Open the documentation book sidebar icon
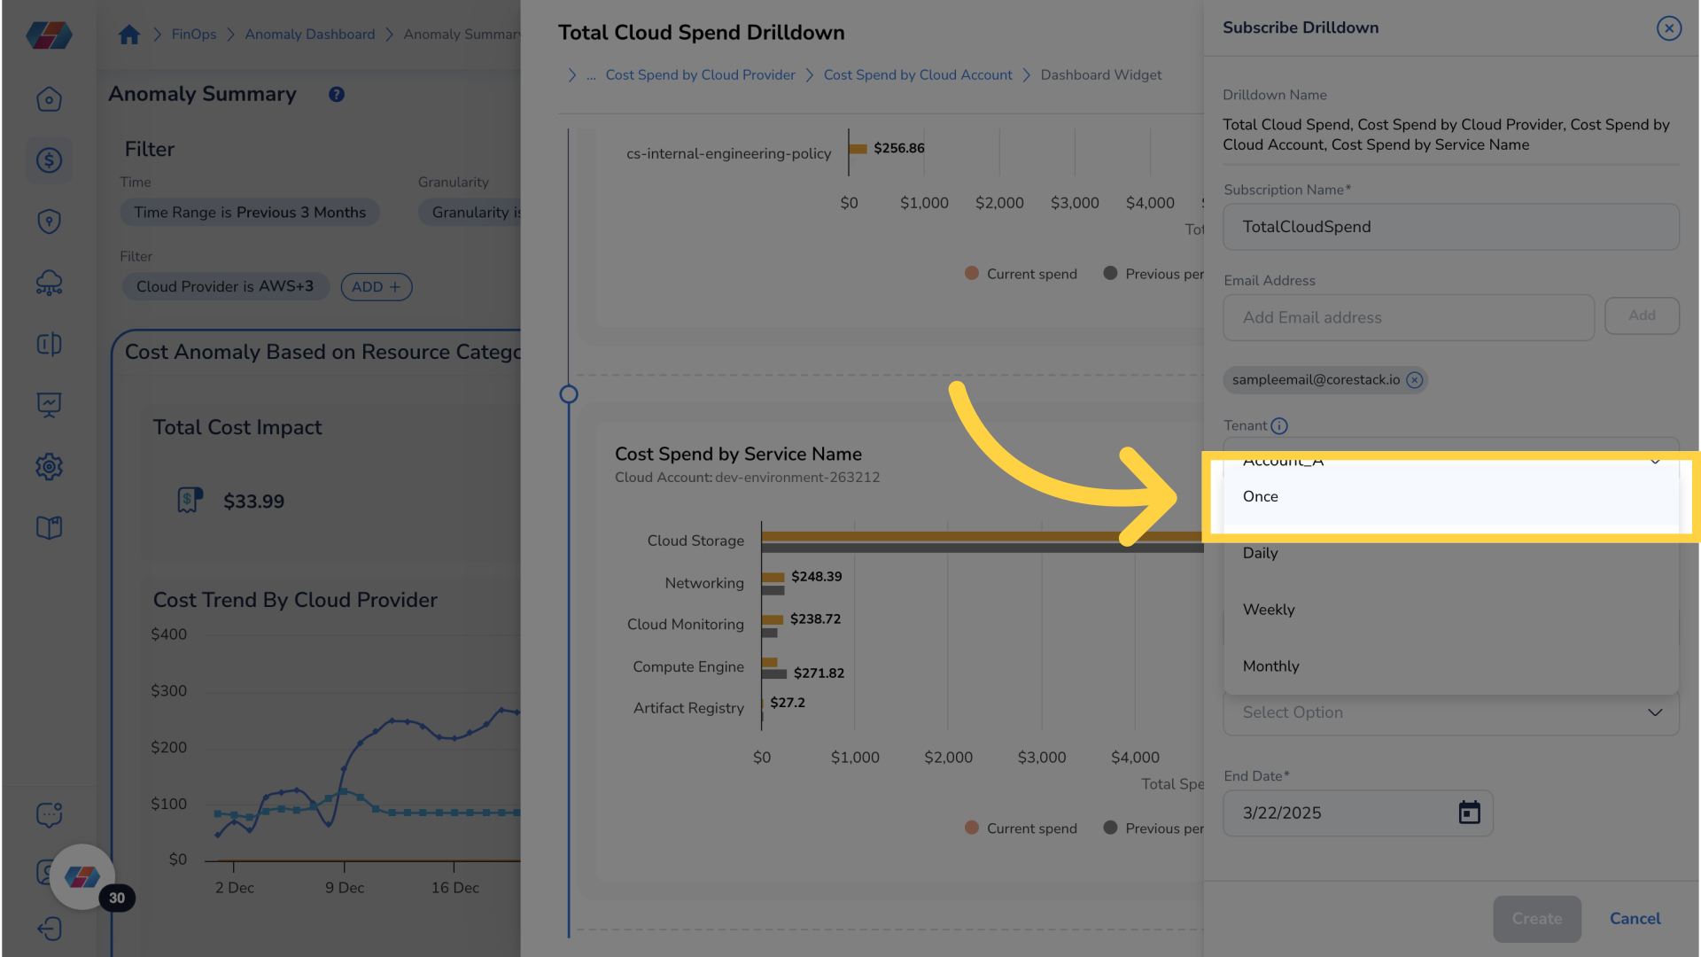Image resolution: width=1701 pixels, height=957 pixels. point(49,527)
